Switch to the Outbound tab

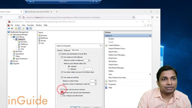67,50
